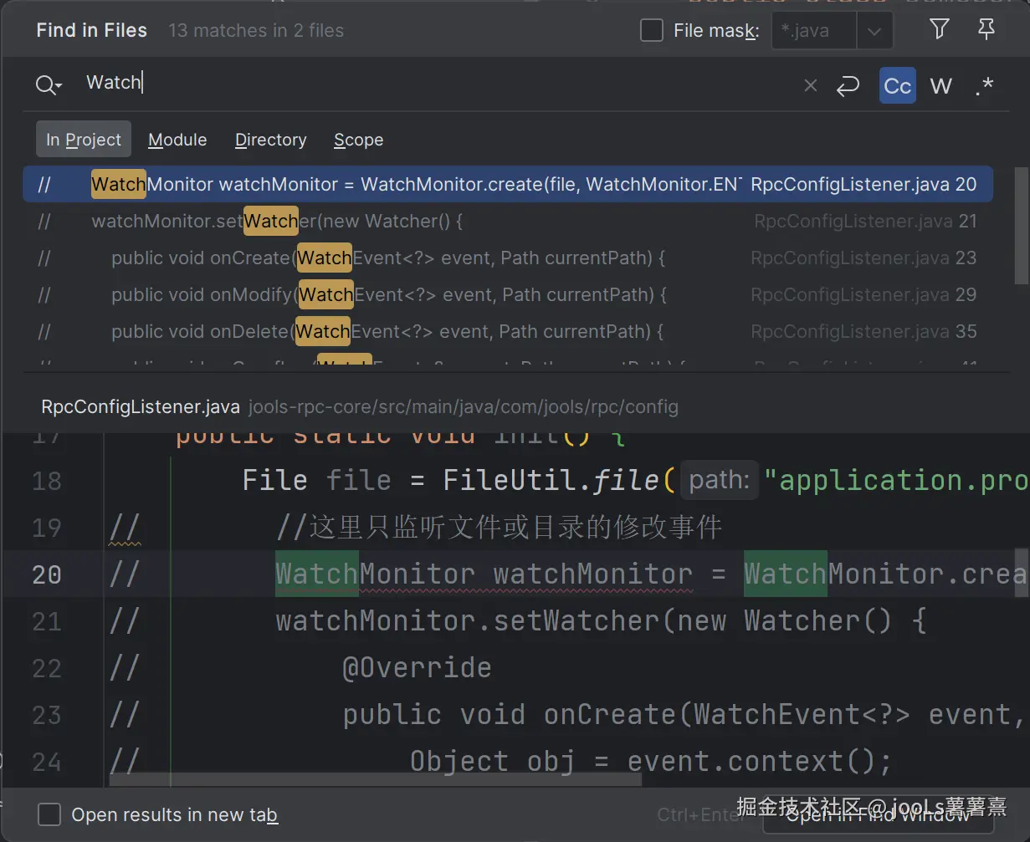Check Open results in new tab
This screenshot has width=1030, height=842.
(x=50, y=814)
